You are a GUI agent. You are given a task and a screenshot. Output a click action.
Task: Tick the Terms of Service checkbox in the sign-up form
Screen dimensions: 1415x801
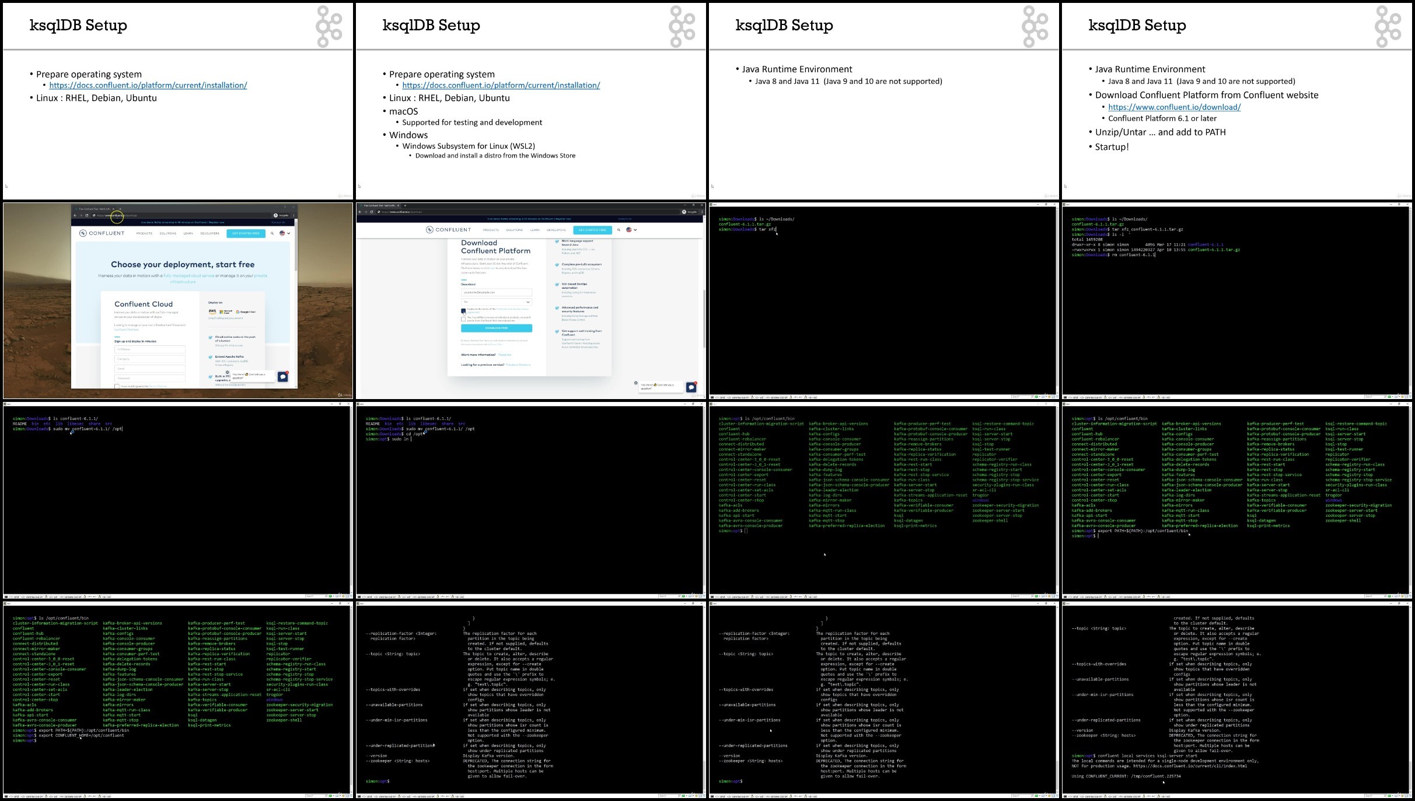point(117,386)
